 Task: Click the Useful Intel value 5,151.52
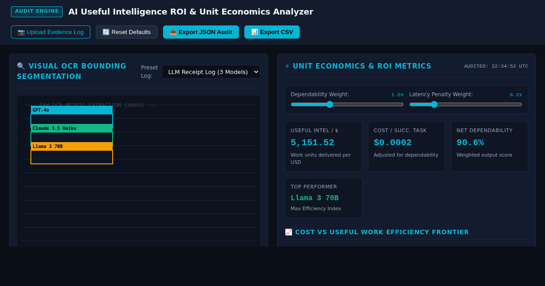click(312, 143)
